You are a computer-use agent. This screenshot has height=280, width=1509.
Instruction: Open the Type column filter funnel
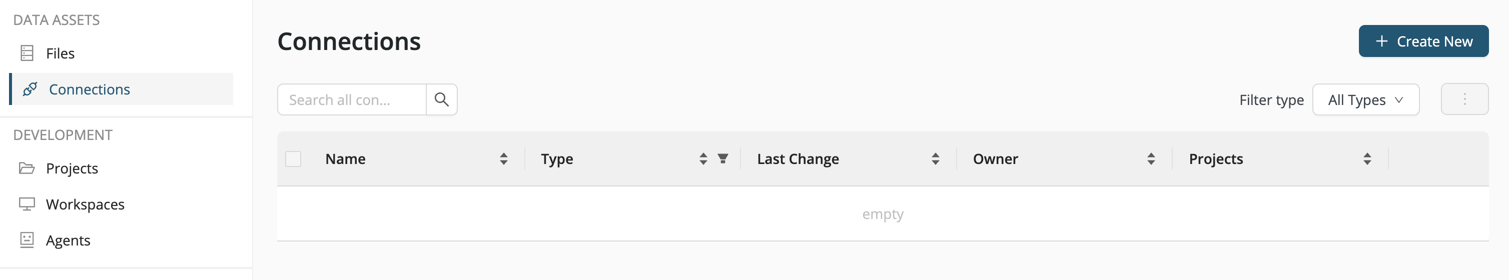pyautogui.click(x=723, y=158)
